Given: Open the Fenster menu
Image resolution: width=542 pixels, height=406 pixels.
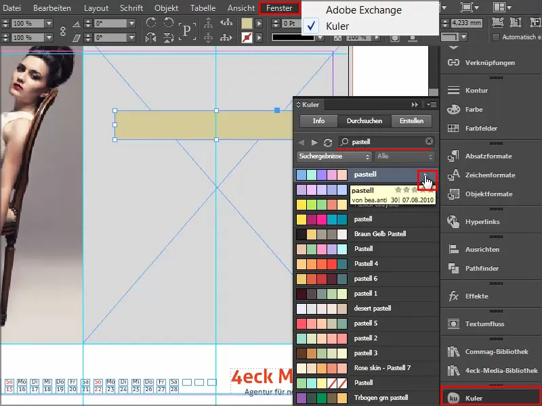Looking at the screenshot, I should (x=279, y=7).
